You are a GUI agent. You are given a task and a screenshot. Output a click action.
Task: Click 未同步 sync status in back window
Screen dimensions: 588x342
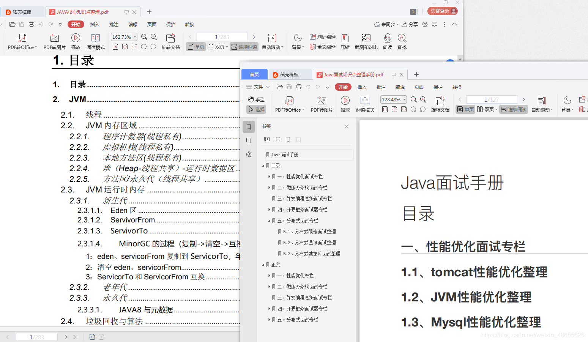(386, 24)
